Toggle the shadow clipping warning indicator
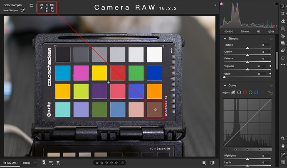This screenshot has height=168, width=287. click(221, 3)
